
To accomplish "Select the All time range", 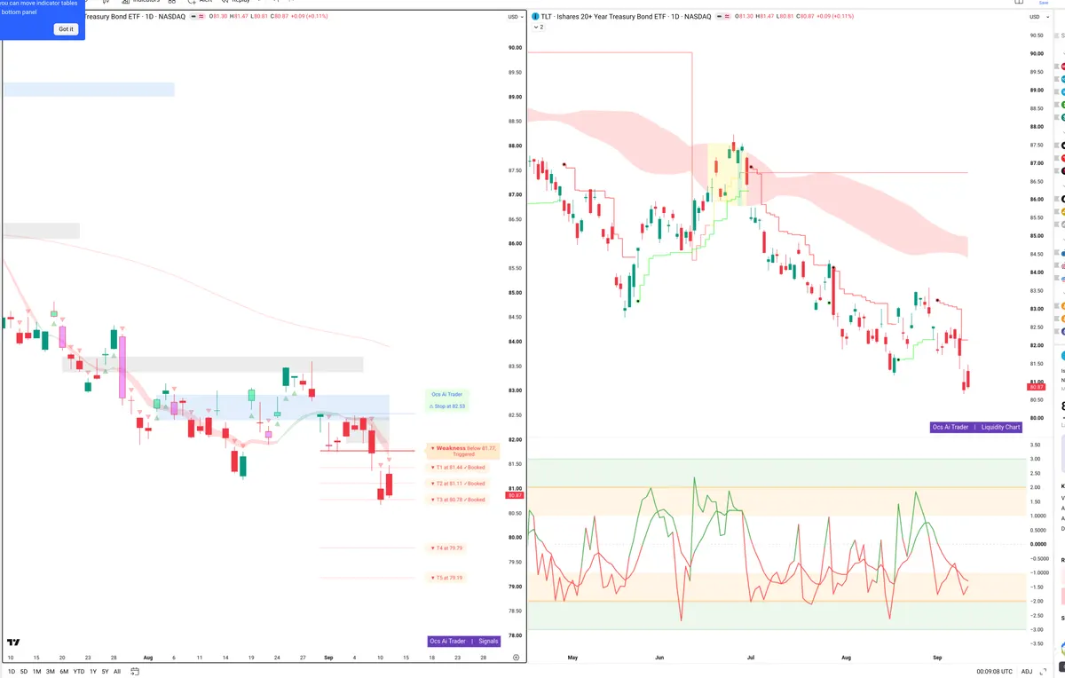I will (117, 671).
